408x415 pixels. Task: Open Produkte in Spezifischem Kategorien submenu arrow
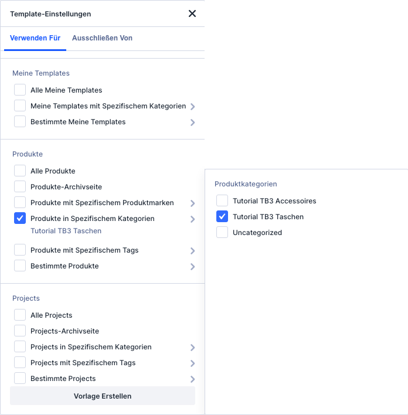(x=193, y=219)
